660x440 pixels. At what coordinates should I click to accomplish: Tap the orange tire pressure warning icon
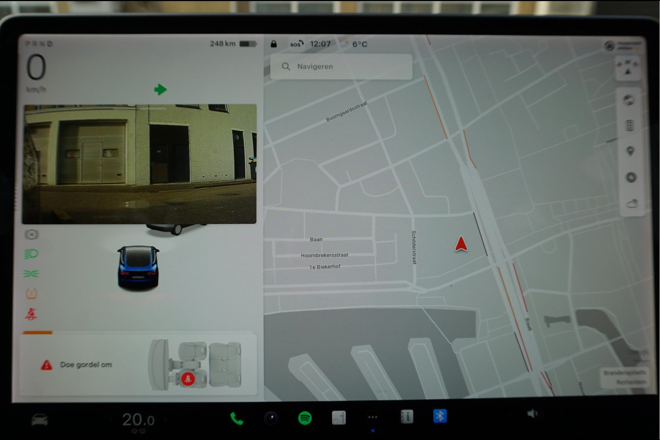[x=32, y=294]
